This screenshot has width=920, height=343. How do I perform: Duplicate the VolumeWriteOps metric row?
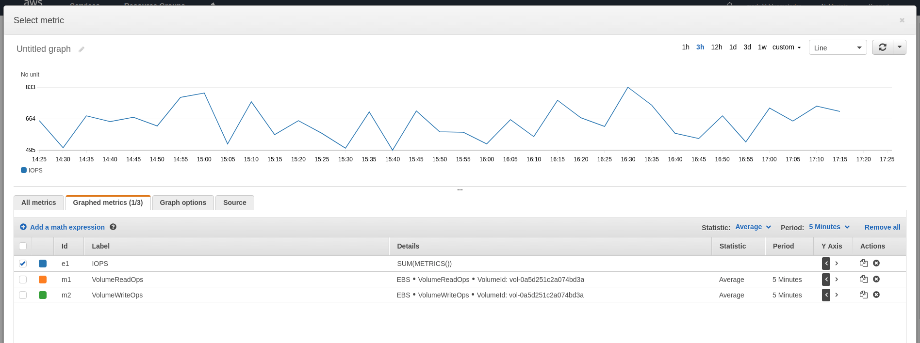click(x=863, y=295)
